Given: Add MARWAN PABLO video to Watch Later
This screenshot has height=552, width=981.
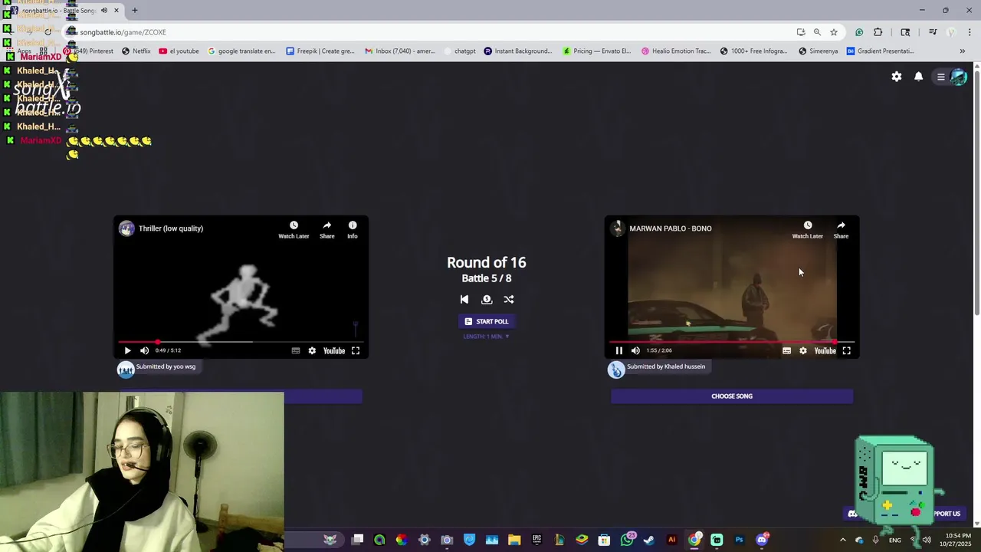Looking at the screenshot, I should coord(808,229).
